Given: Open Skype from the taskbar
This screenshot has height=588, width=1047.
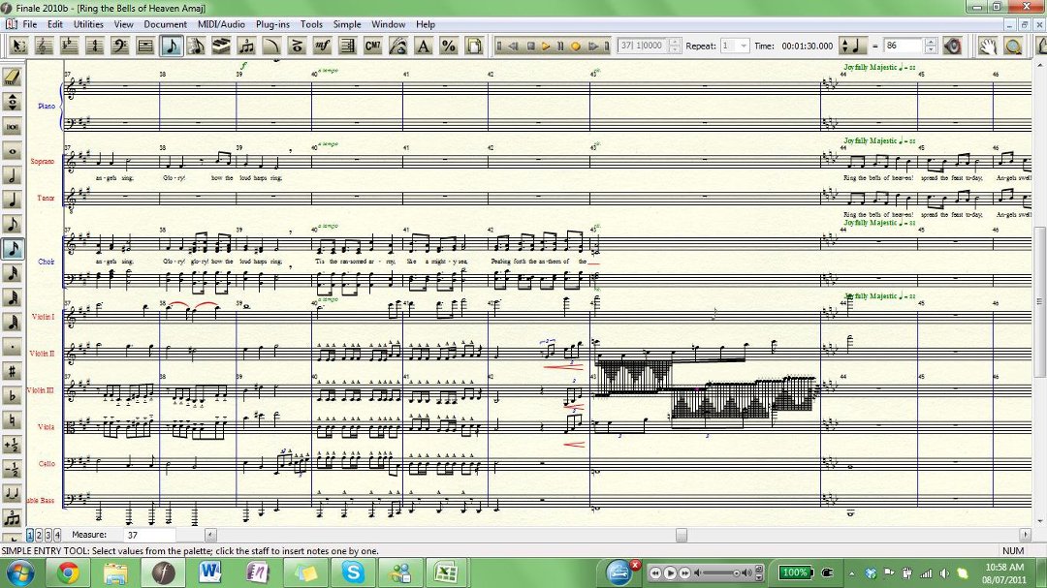Looking at the screenshot, I should pyautogui.click(x=353, y=573).
